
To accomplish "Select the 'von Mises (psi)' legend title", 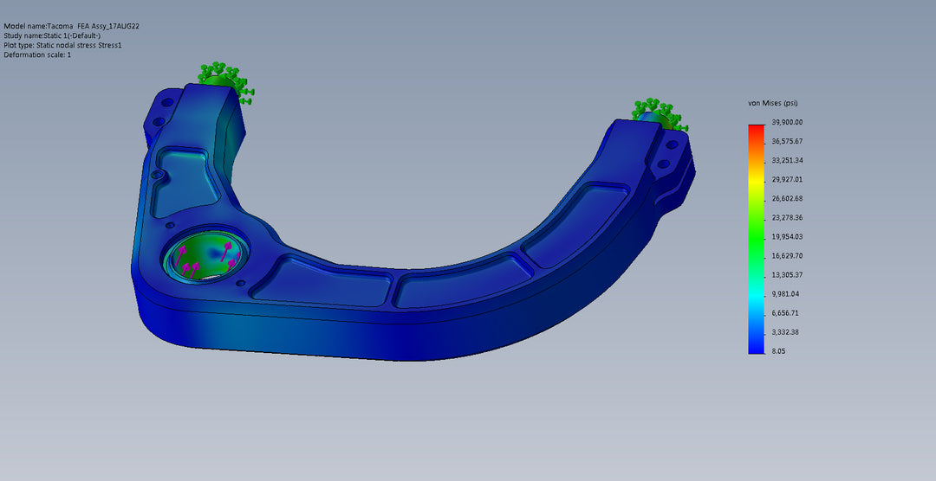I will click(772, 103).
